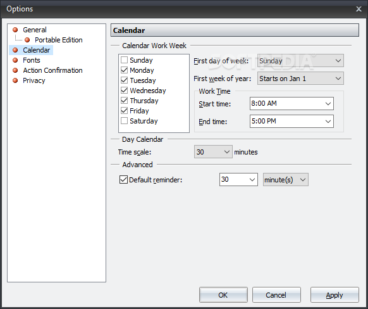
Task: Expand the Start time combo box
Action: tap(328, 104)
